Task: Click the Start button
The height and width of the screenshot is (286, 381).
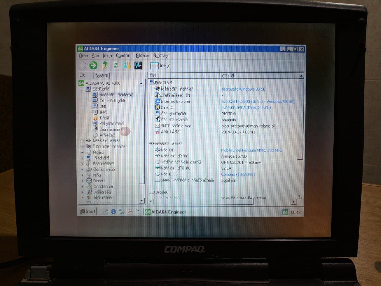Action: coord(87,211)
